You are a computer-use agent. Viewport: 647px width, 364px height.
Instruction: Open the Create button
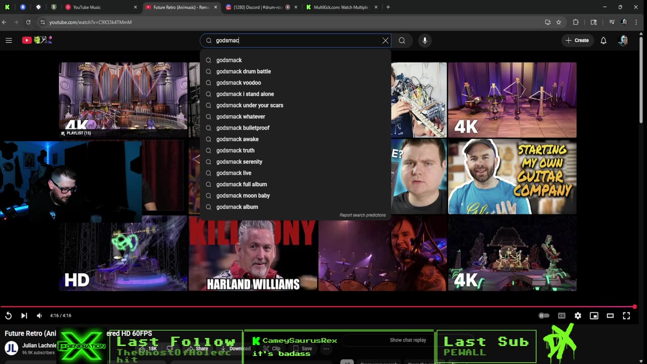(577, 40)
